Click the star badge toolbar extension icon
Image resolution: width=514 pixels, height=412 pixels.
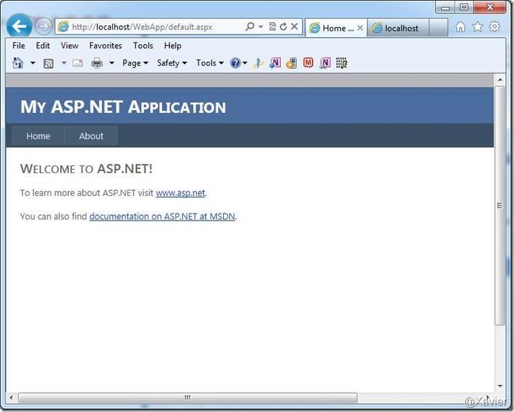(292, 62)
